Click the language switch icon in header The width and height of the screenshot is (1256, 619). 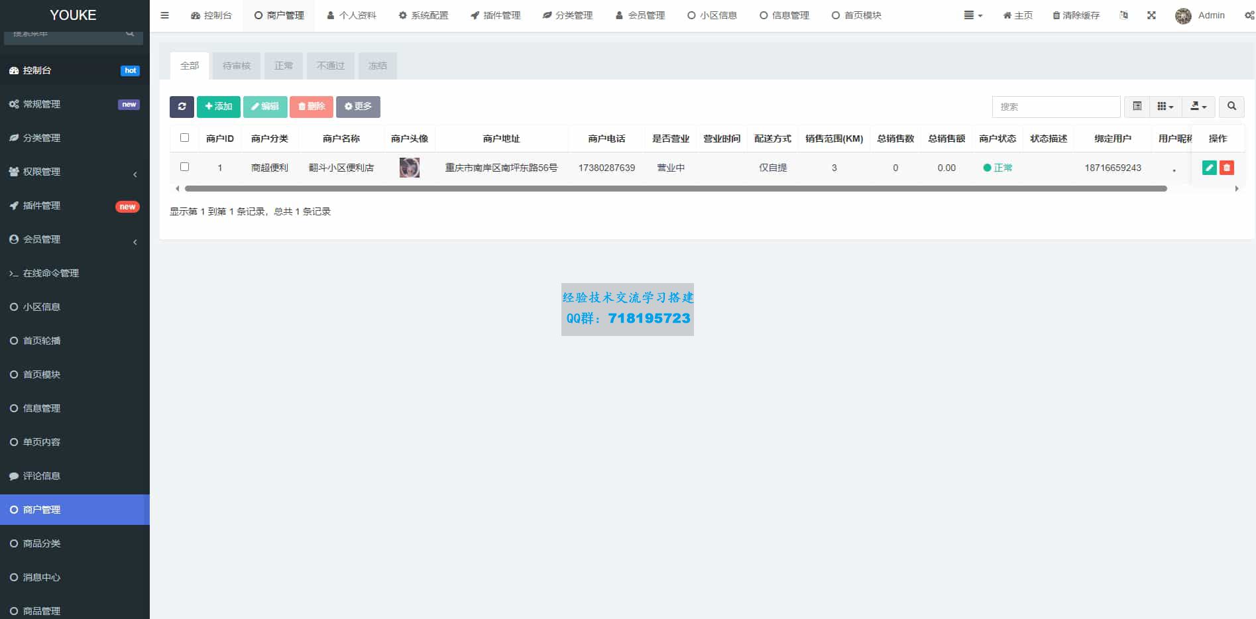click(x=1123, y=15)
